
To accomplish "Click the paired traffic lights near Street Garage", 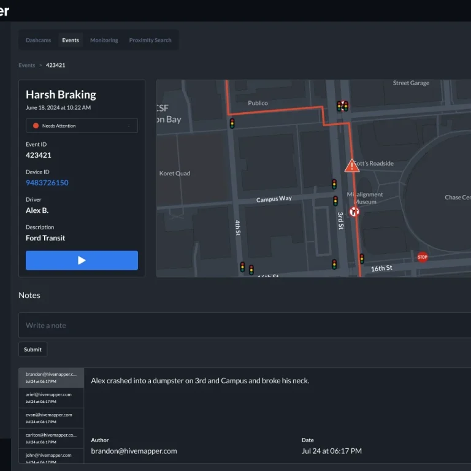I will click(342, 106).
